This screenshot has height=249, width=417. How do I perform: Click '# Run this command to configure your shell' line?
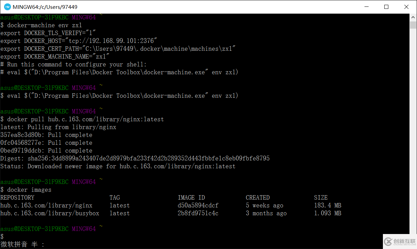pyautogui.click(x=73, y=64)
